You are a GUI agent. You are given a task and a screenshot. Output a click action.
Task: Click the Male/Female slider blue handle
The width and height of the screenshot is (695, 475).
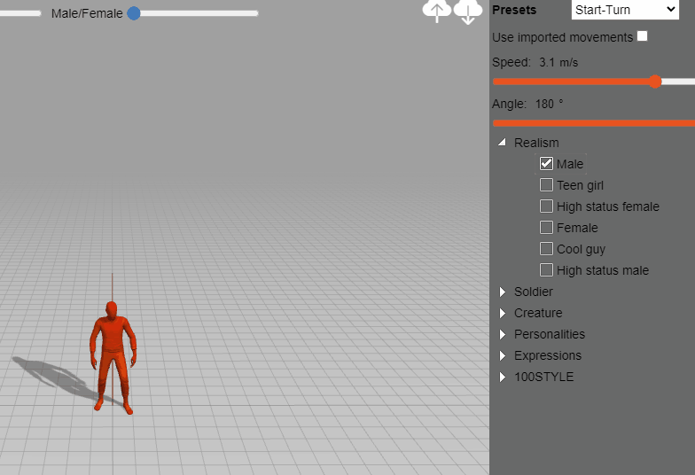(x=134, y=13)
